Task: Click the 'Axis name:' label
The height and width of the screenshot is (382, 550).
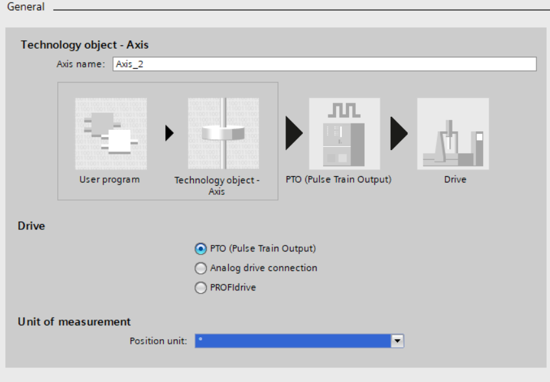Action: pos(81,64)
